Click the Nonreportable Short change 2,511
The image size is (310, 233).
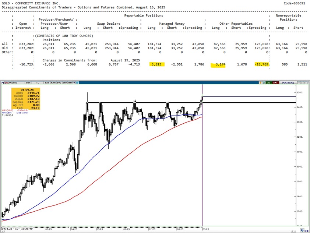[302, 64]
